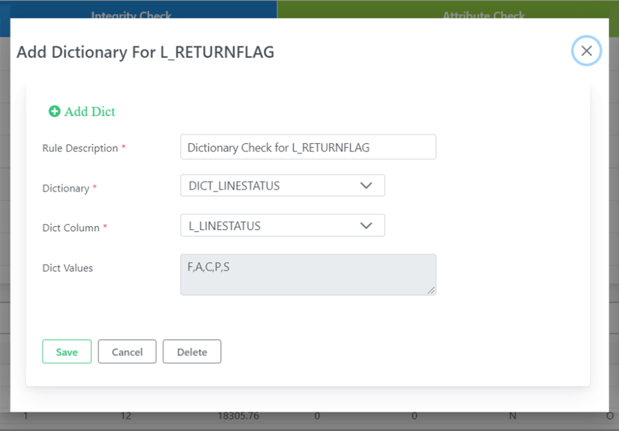Delete the current dictionary rule
The height and width of the screenshot is (431, 619).
point(192,351)
